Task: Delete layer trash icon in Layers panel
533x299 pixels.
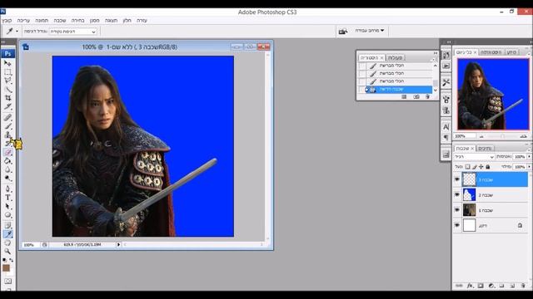Action: tap(523, 286)
